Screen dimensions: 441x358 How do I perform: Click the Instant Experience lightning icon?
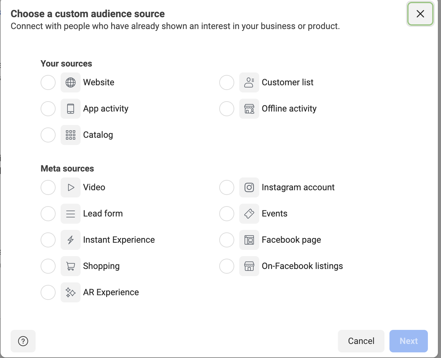(x=70, y=240)
